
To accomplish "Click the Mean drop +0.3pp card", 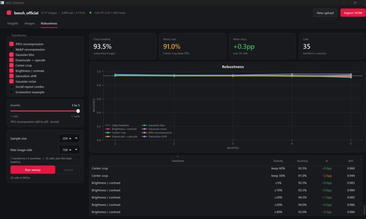I will click(262, 46).
